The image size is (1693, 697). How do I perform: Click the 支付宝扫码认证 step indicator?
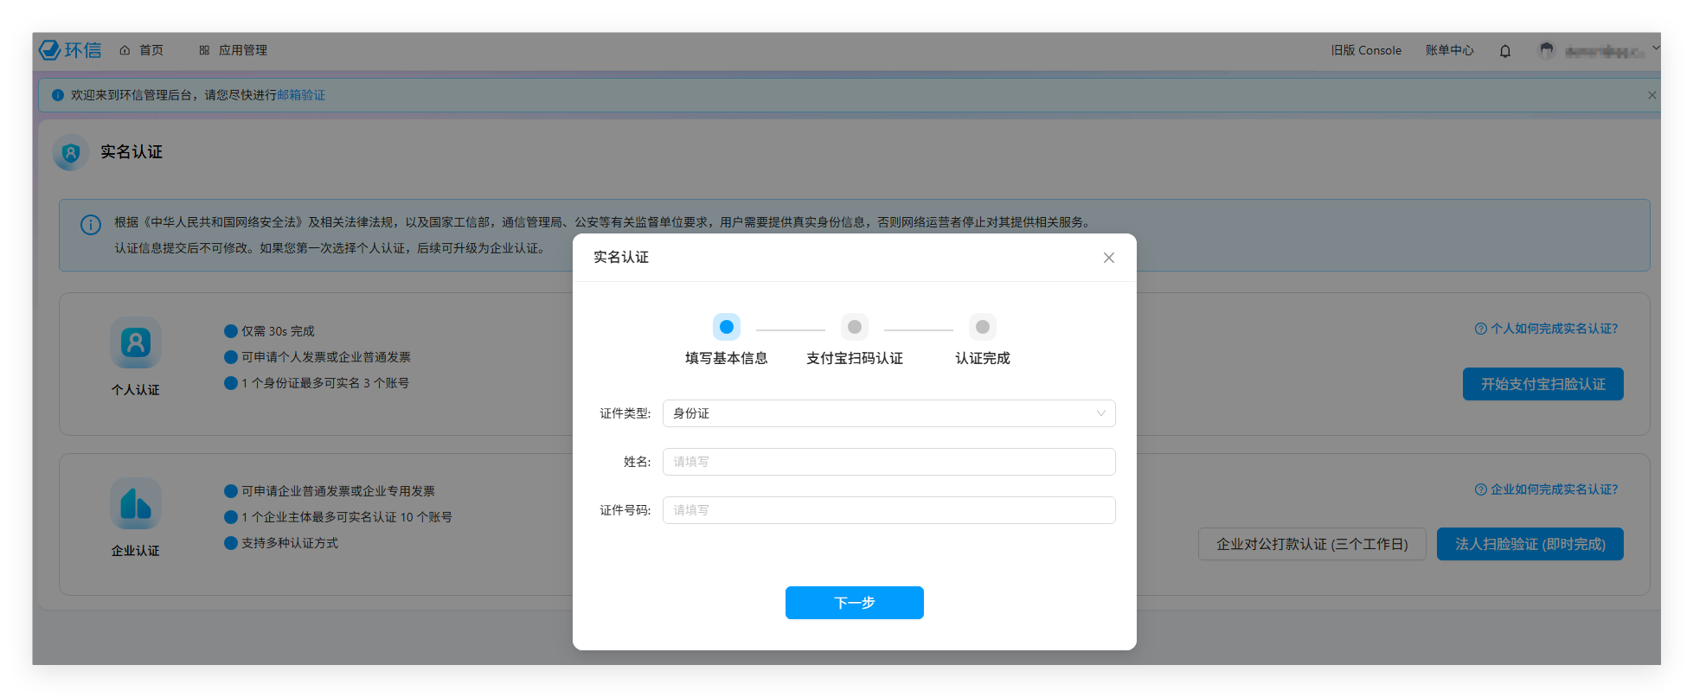pos(854,328)
